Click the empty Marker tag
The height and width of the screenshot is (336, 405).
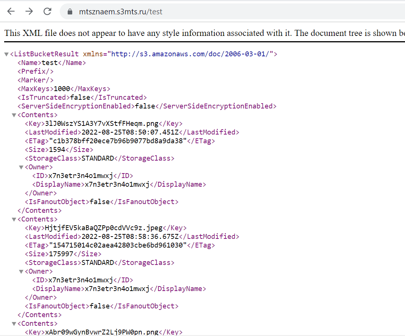36,80
